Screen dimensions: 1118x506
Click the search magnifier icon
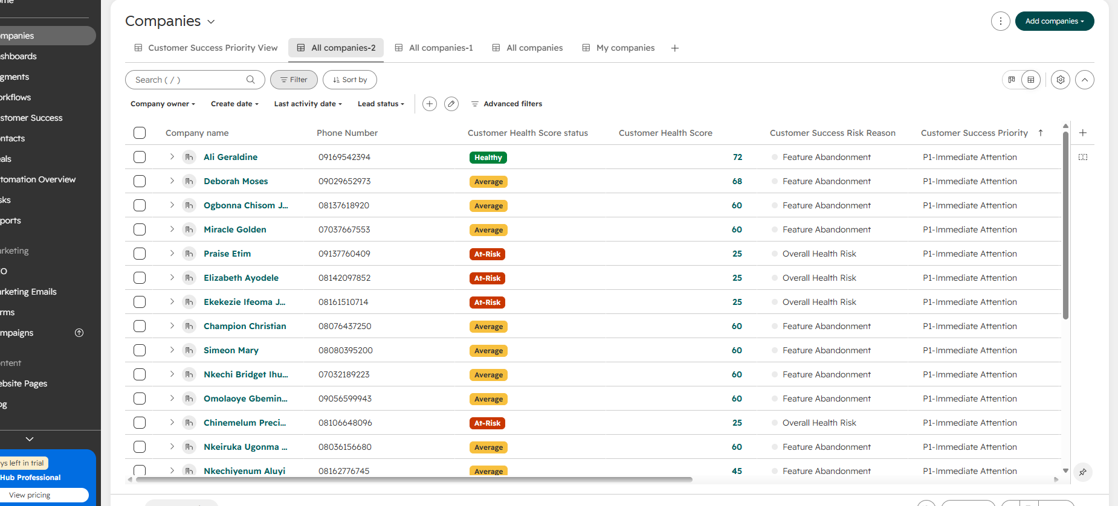click(x=251, y=80)
